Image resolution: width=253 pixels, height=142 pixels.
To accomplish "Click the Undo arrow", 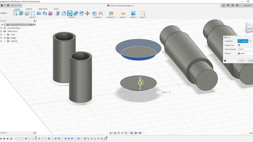I will 13,5.
